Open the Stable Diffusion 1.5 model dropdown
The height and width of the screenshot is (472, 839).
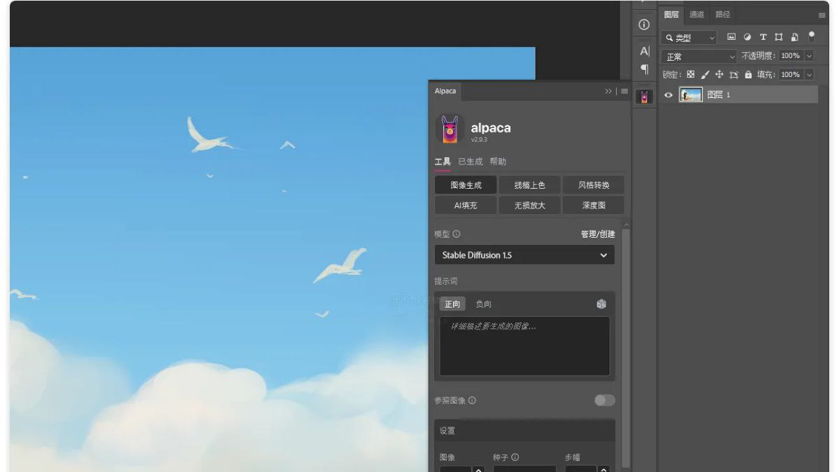[x=524, y=255]
